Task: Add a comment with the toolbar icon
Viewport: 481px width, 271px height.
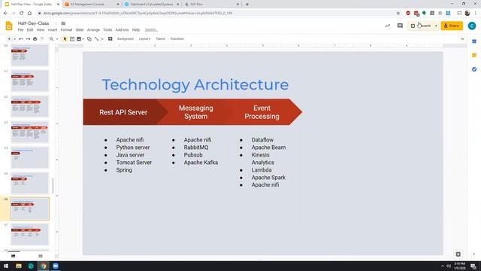Action: tap(110, 39)
